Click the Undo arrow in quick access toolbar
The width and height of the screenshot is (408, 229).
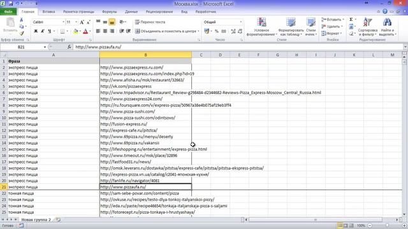click(17, 4)
